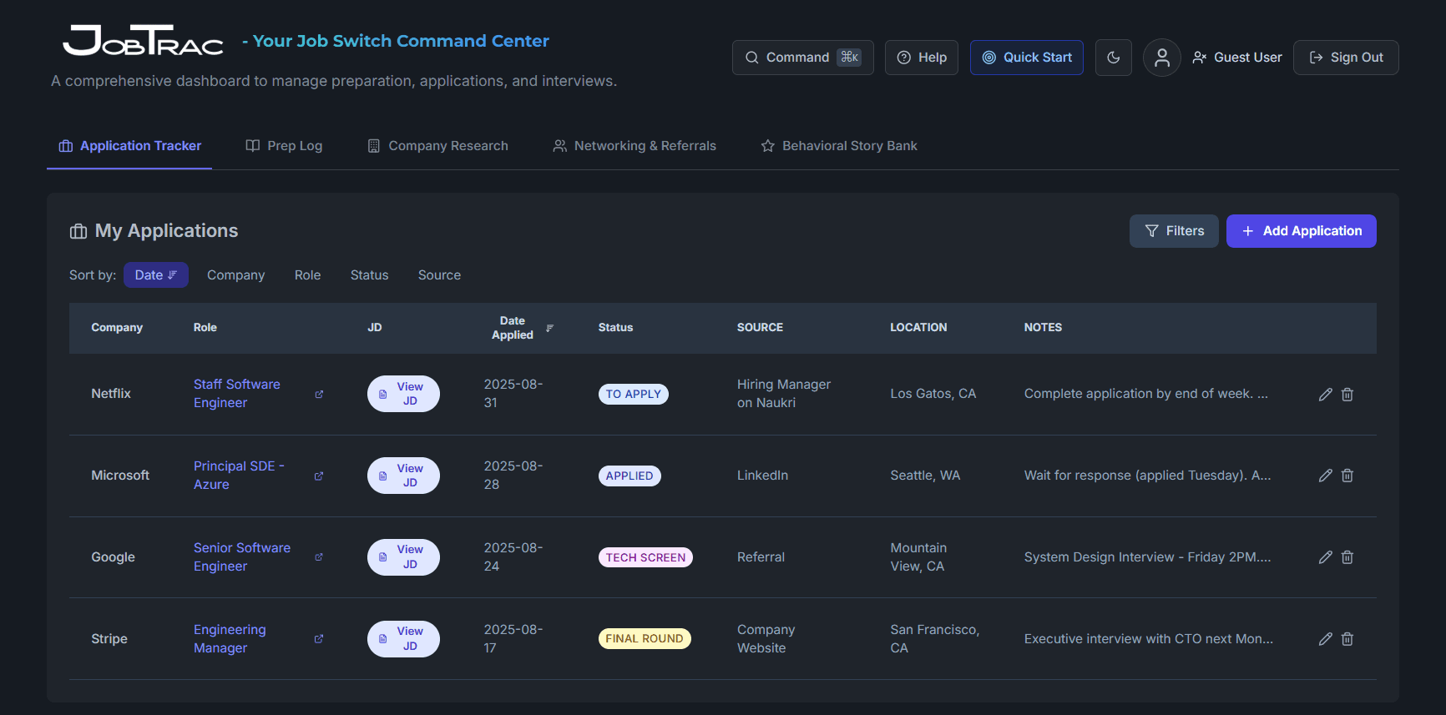Open the Filters panel
This screenshot has width=1446, height=715.
[1173, 231]
